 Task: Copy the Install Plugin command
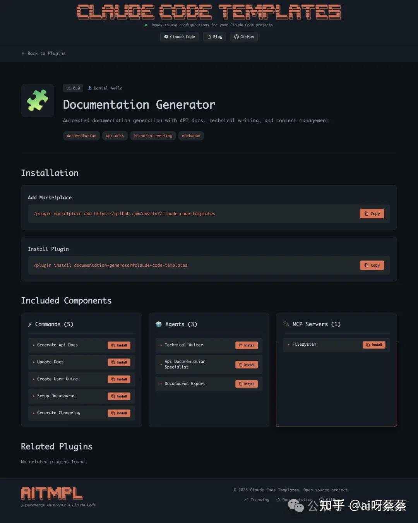tap(372, 265)
